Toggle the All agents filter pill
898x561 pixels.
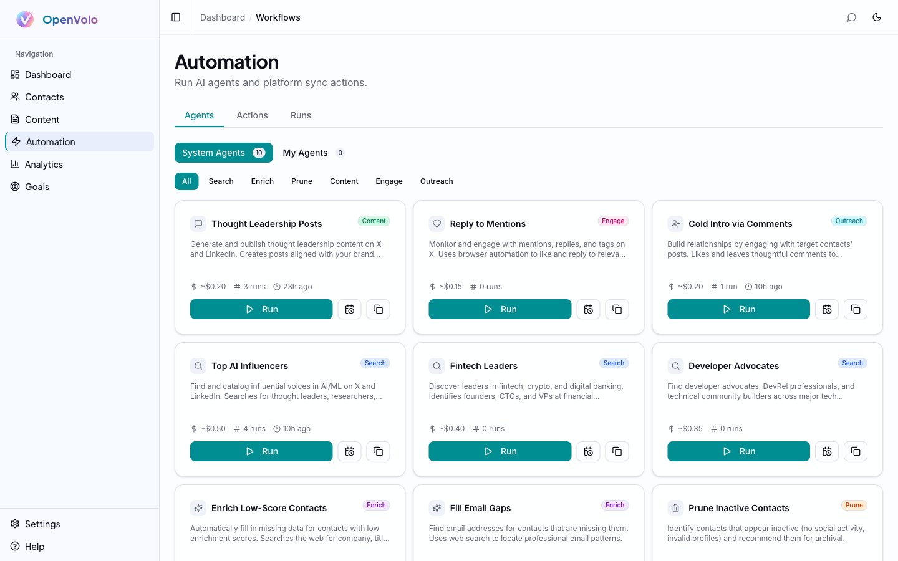(186, 181)
